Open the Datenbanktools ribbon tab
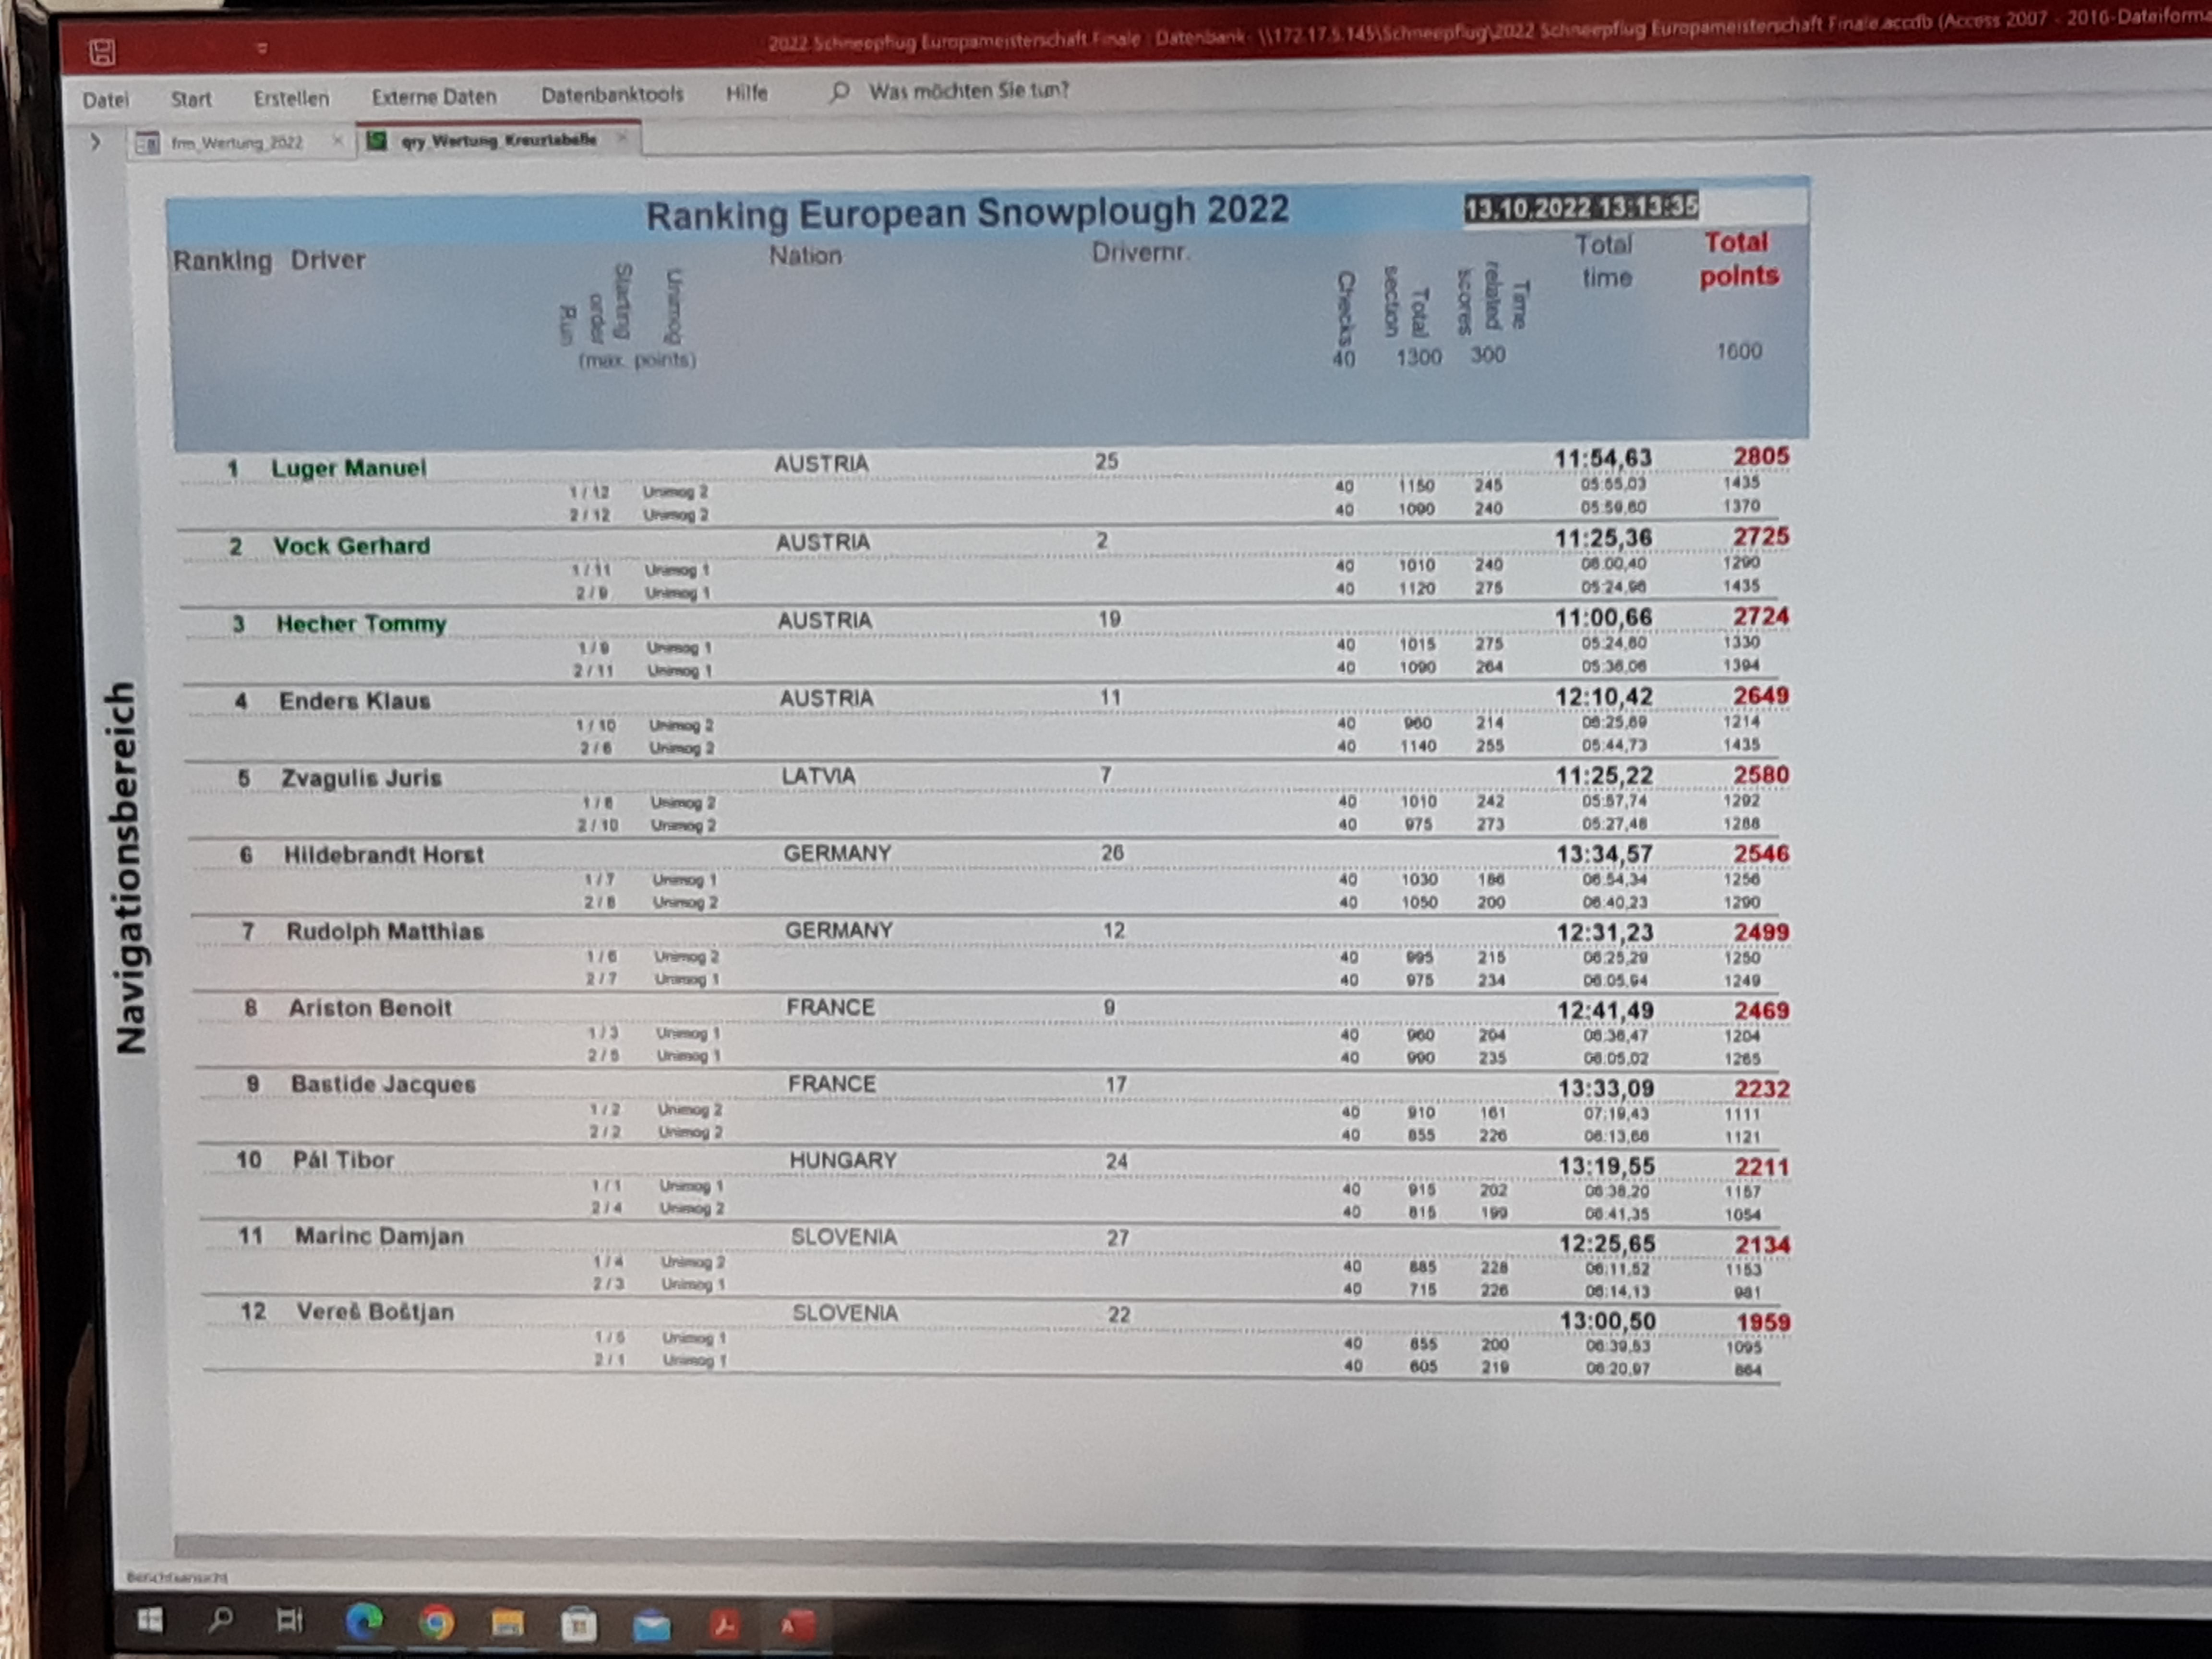This screenshot has height=1659, width=2212. 612,95
